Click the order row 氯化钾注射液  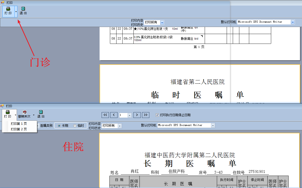click(151, 29)
